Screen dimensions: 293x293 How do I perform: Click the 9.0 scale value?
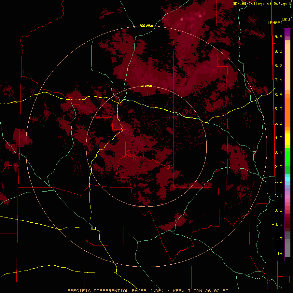pos(278,51)
